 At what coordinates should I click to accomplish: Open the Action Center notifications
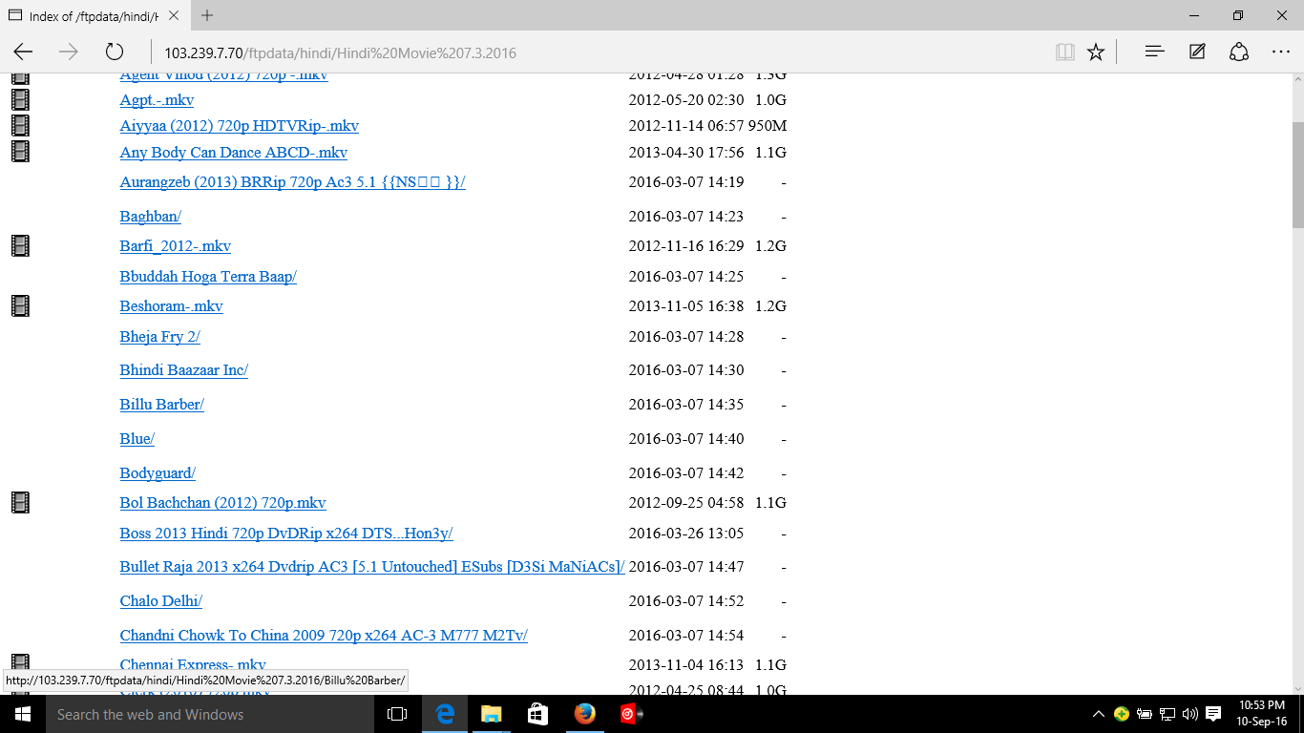[x=1213, y=714]
